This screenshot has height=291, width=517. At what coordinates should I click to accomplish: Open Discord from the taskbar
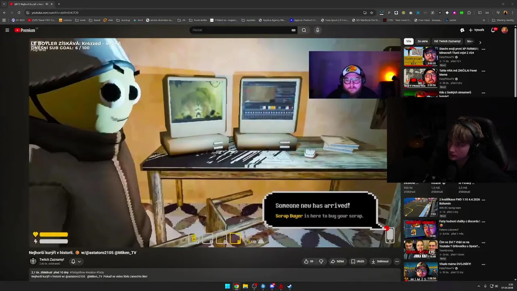[x=272, y=287]
